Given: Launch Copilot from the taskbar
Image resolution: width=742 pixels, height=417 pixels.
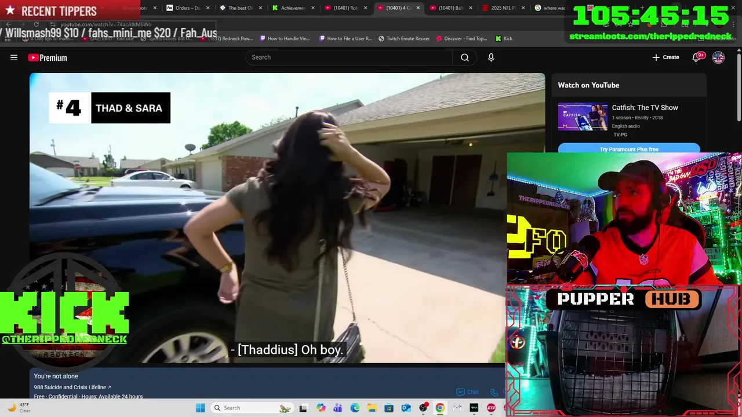Looking at the screenshot, I should tap(321, 408).
